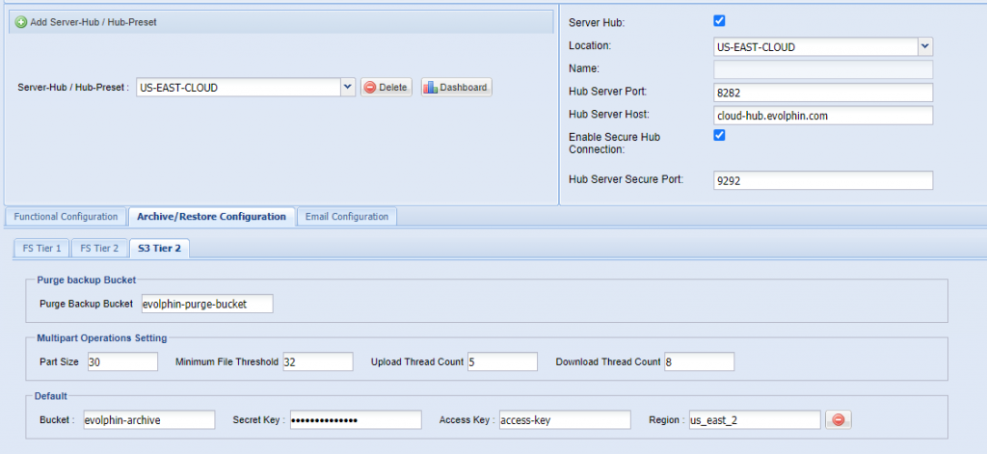The image size is (987, 454).
Task: Disable Enable Secure Hub Connection checkbox
Action: pos(719,135)
